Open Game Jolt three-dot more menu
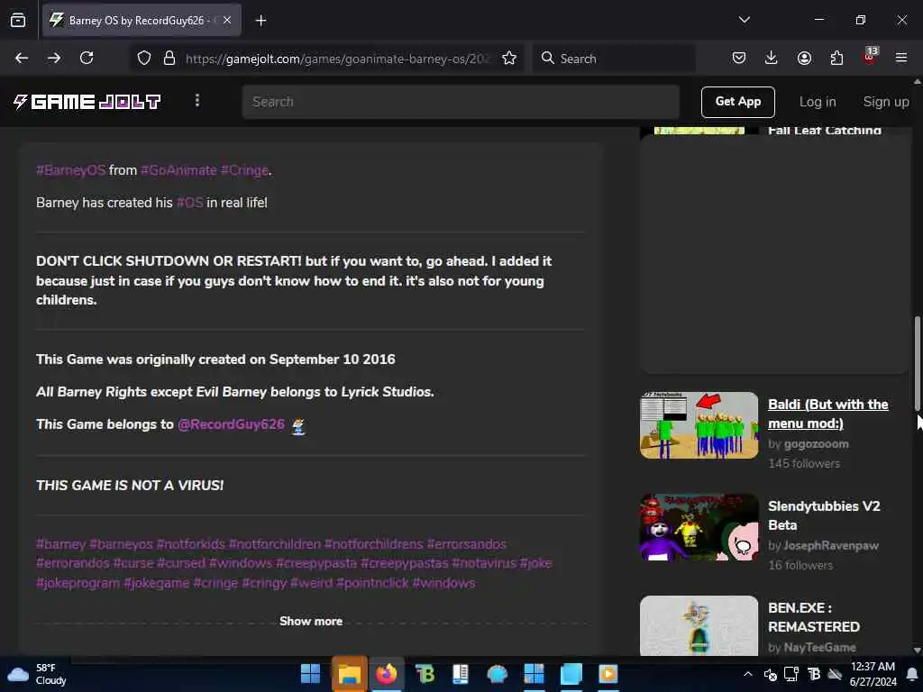 click(x=197, y=101)
